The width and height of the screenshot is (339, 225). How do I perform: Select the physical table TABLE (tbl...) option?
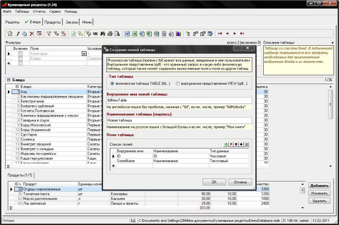click(x=112, y=83)
